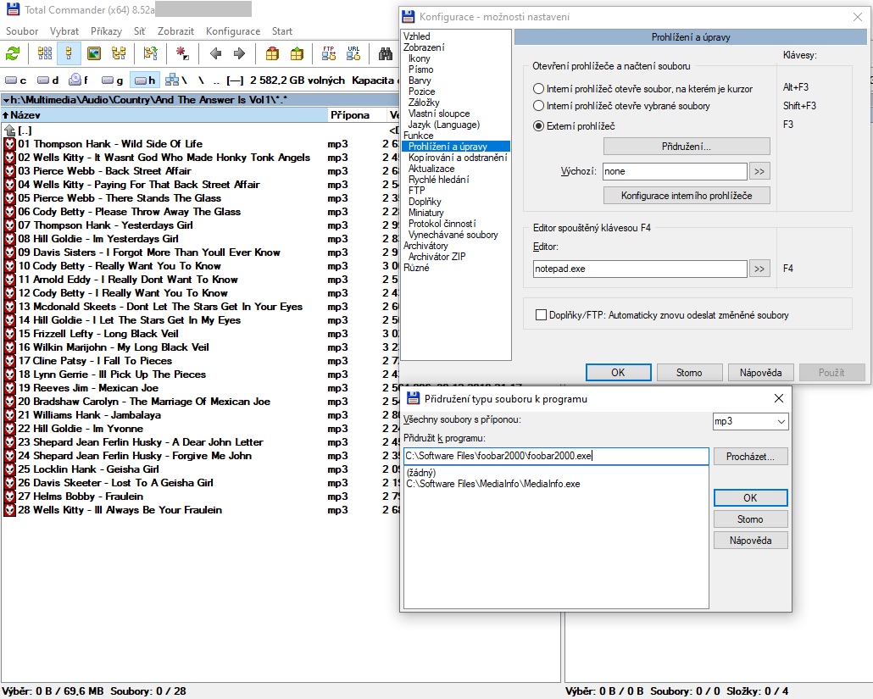Image resolution: width=873 pixels, height=699 pixels.
Task: Open the Příkazy menu
Action: click(107, 31)
